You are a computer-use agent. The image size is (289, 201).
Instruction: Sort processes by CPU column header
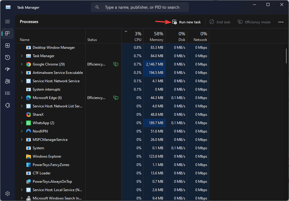132,36
